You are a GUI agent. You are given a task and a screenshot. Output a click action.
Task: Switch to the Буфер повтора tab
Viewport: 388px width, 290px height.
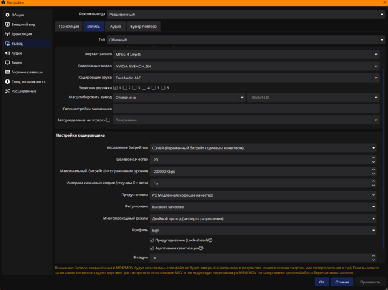pos(144,27)
